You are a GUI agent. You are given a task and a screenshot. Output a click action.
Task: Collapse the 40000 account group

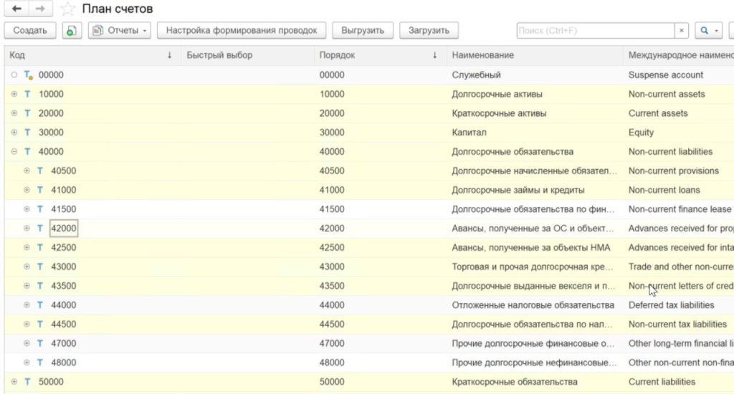tap(14, 152)
